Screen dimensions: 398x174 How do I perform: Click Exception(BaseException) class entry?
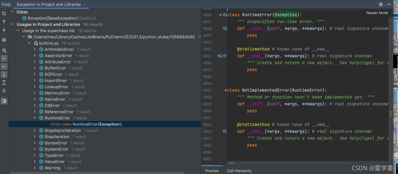click(52, 18)
